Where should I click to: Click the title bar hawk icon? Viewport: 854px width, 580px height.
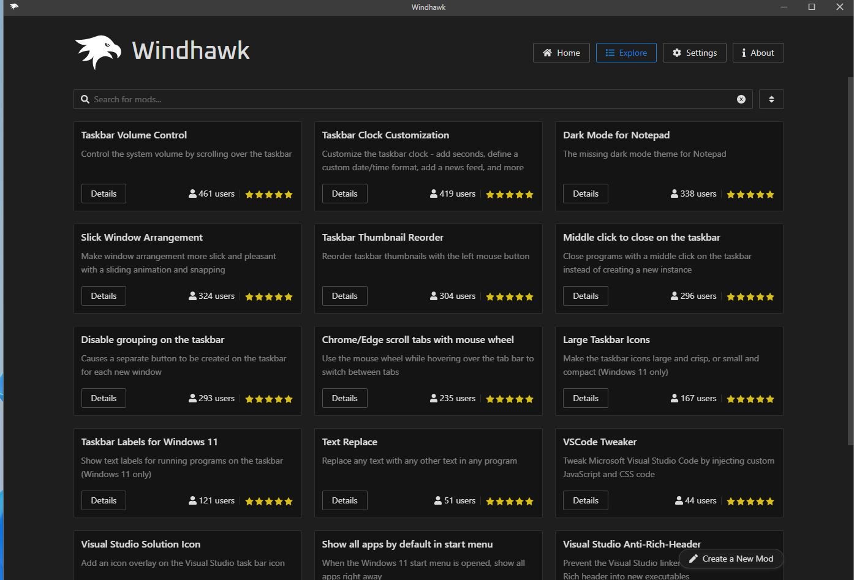14,7
